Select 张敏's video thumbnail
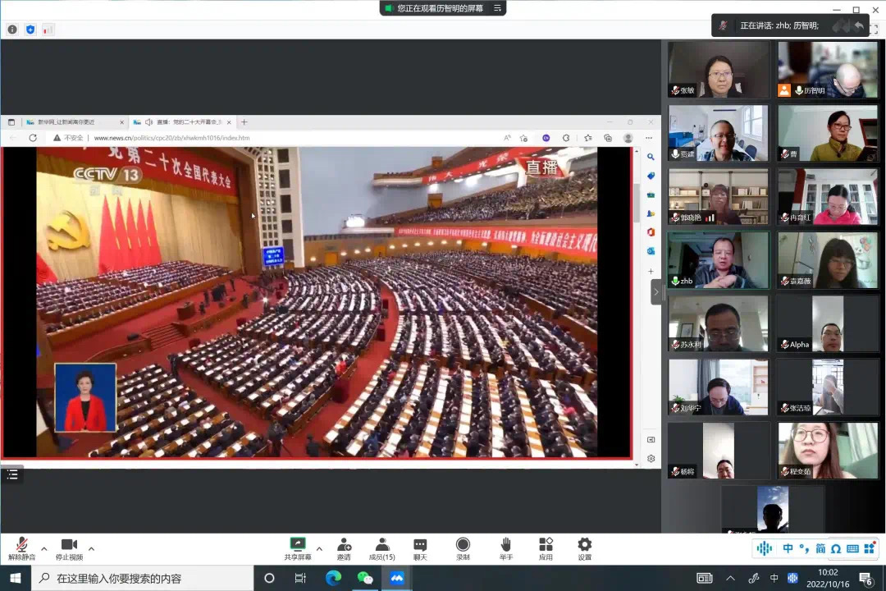 tap(719, 70)
